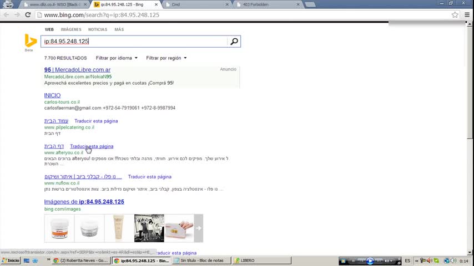Open the Filtrar por idioma dropdown
This screenshot has width=474, height=266.
pyautogui.click(x=117, y=58)
